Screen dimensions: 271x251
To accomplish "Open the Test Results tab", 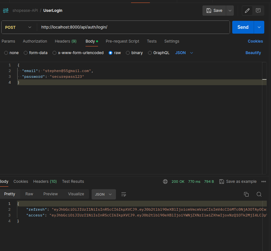I will pos(73,182).
